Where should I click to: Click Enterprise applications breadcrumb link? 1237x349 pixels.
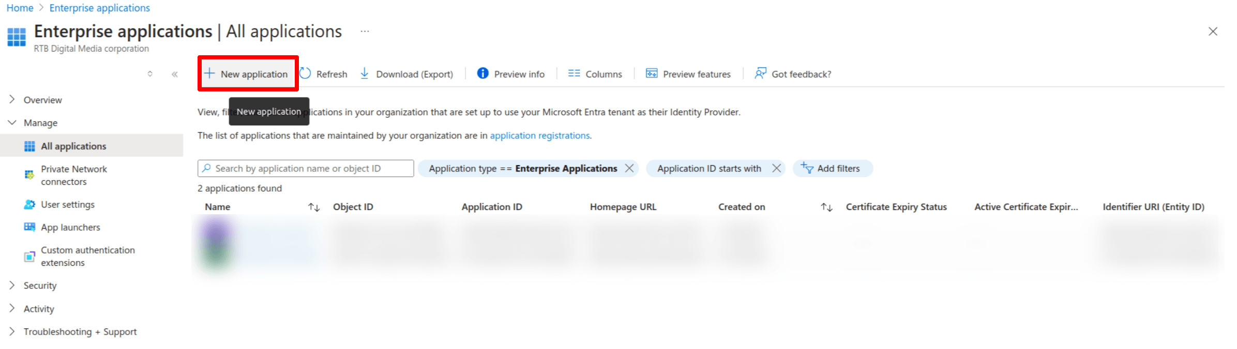pyautogui.click(x=99, y=8)
